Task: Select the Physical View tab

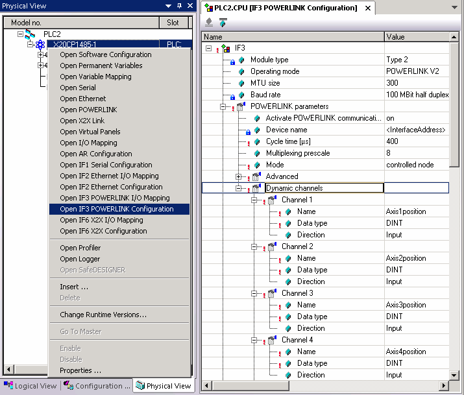Action: [x=164, y=386]
